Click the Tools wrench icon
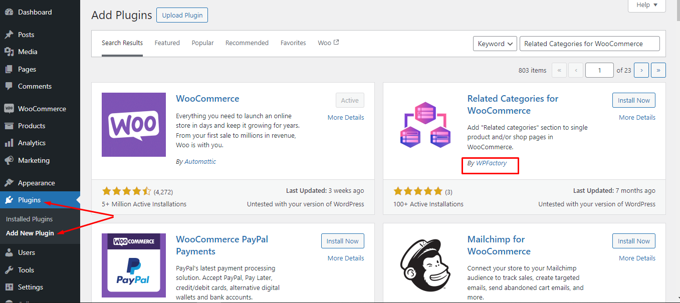Image resolution: width=680 pixels, height=303 pixels. coord(9,270)
